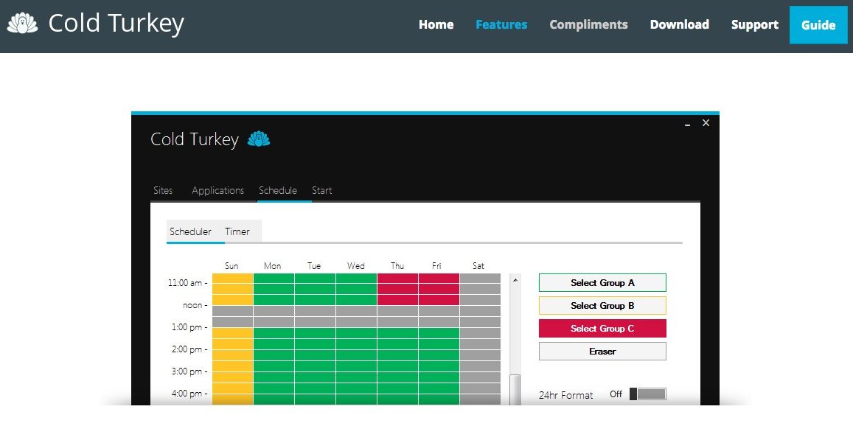Click the Cold Turkey site title text
This screenshot has height=426, width=853.
(x=116, y=24)
